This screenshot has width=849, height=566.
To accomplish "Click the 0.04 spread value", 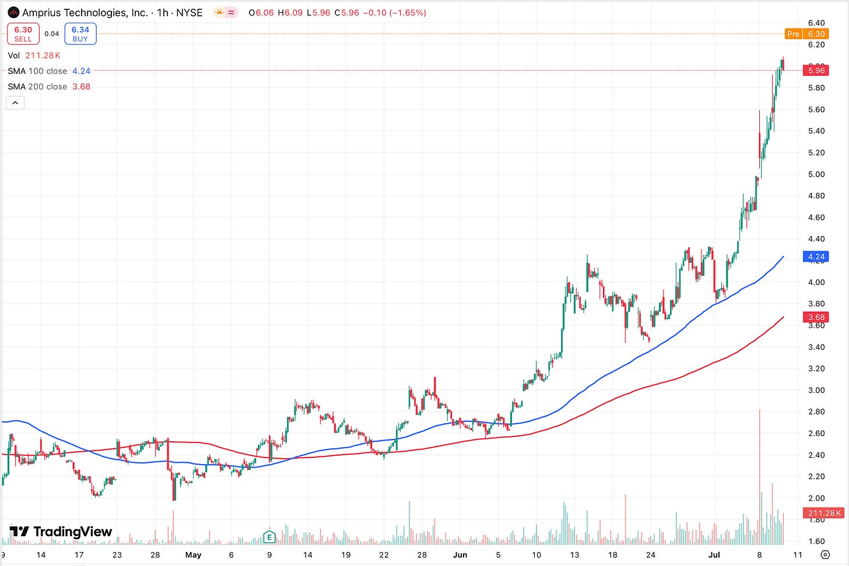I will (52, 34).
